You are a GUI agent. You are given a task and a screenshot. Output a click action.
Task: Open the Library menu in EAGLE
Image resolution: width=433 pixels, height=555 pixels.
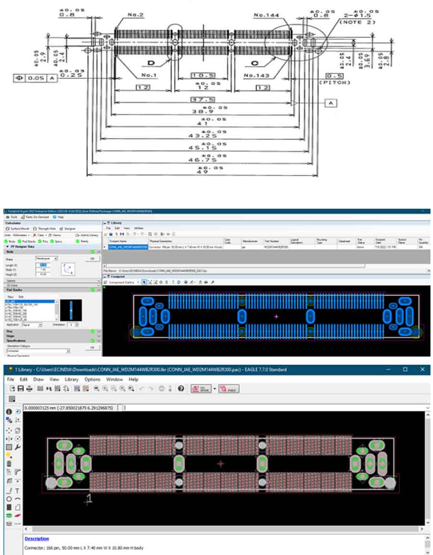[72, 379]
